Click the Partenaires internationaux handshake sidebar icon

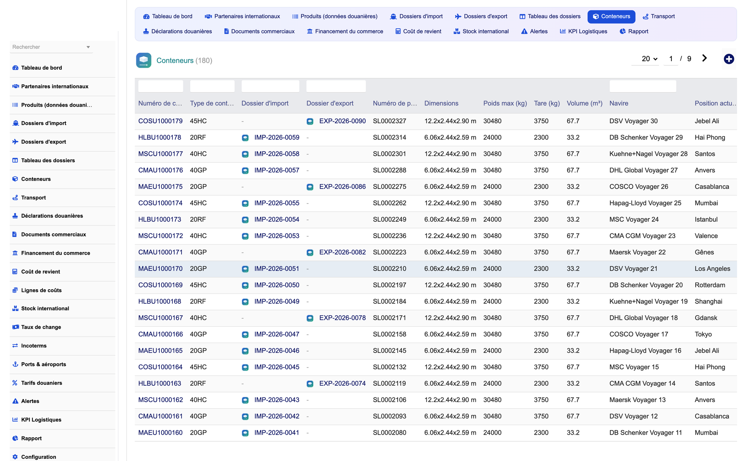click(15, 86)
